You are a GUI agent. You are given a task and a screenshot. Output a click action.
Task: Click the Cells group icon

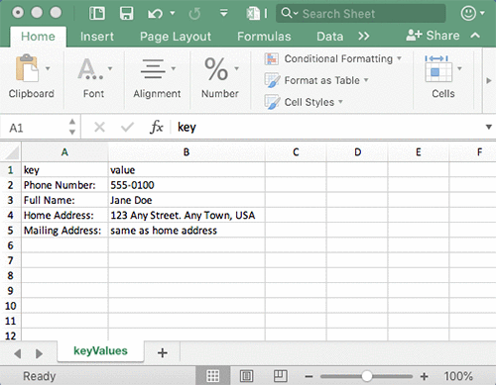[438, 68]
